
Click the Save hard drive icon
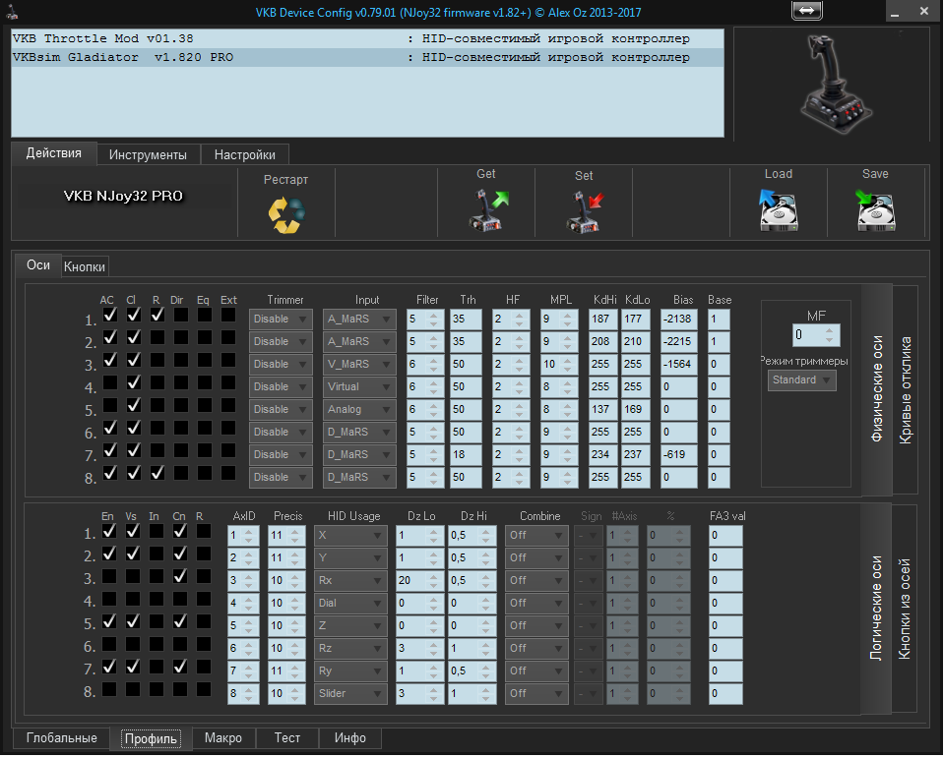coord(875,210)
